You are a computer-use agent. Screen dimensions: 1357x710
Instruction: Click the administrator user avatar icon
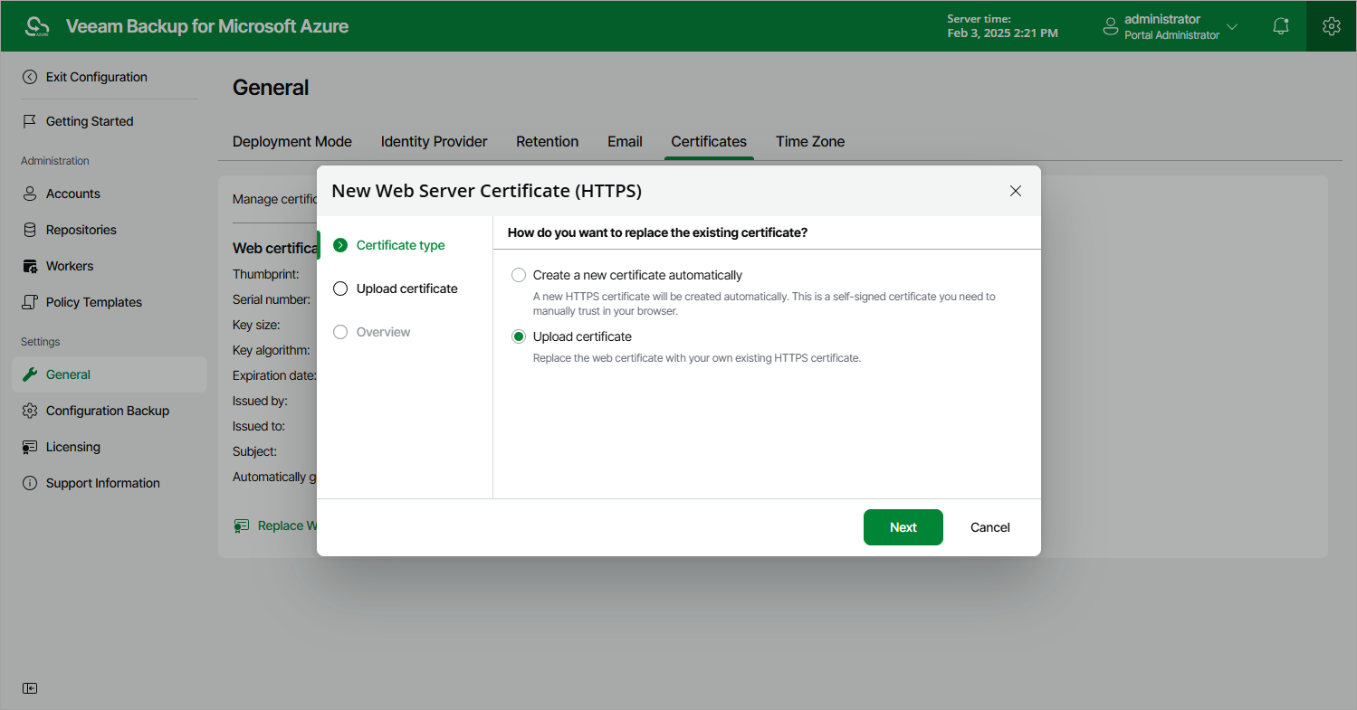(1111, 27)
